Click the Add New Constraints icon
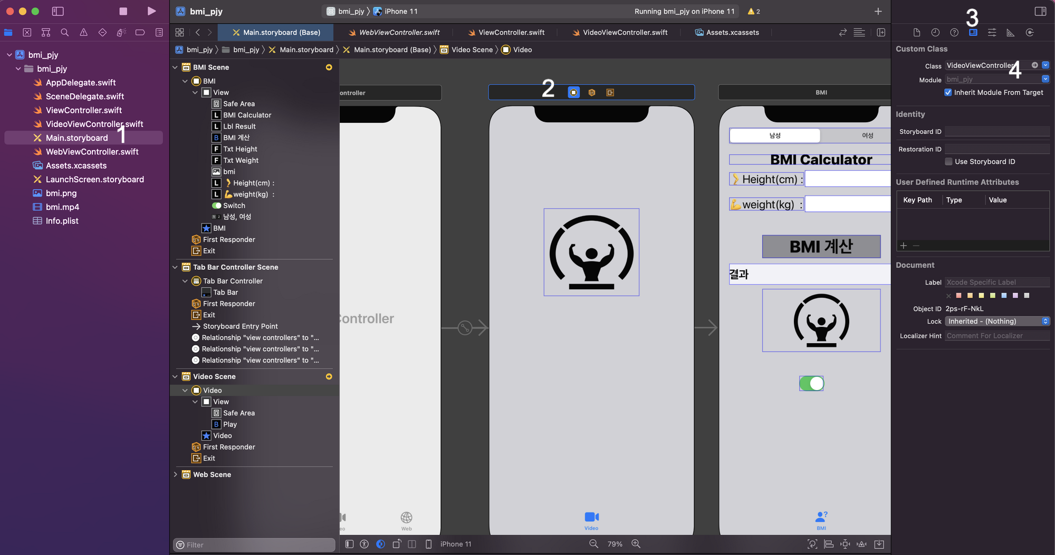Image resolution: width=1055 pixels, height=555 pixels. (x=845, y=544)
